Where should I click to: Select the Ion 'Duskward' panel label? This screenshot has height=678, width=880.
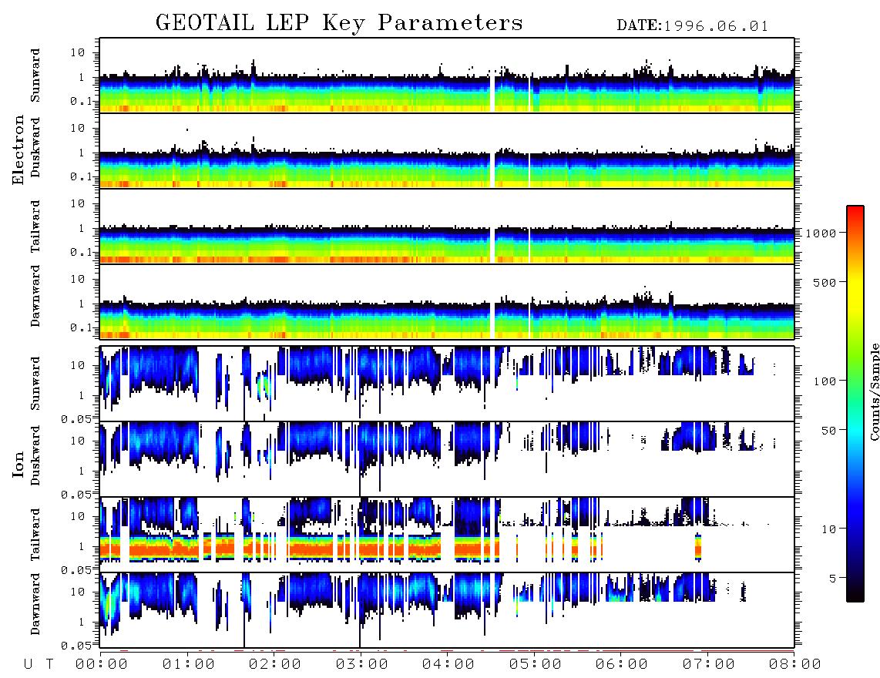pyautogui.click(x=35, y=455)
